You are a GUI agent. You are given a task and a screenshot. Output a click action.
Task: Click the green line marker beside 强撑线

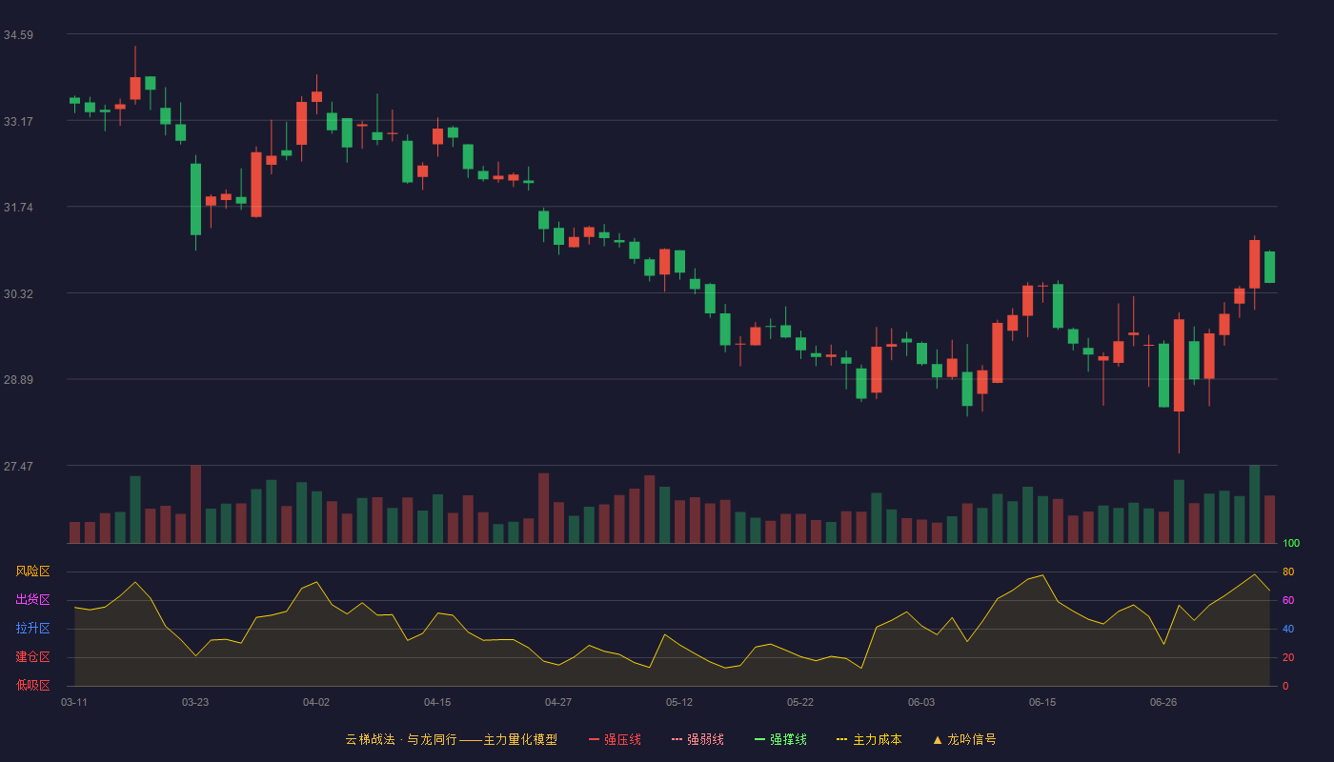pyautogui.click(x=759, y=739)
